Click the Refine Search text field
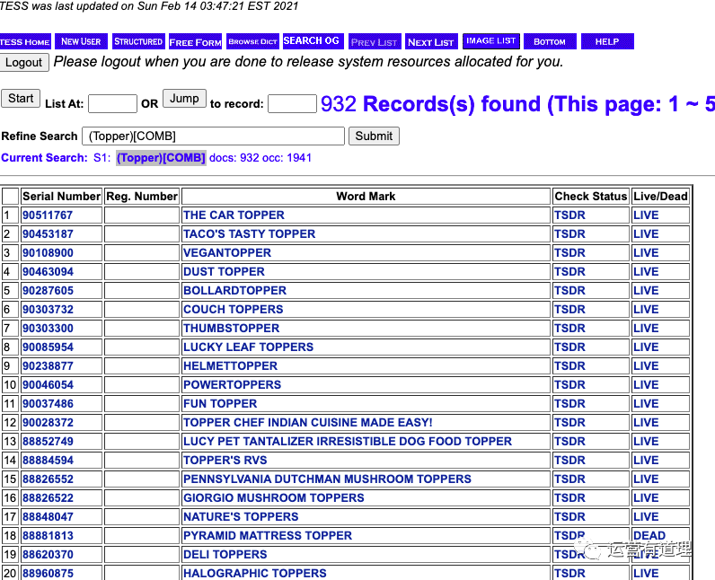This screenshot has width=715, height=580. (213, 136)
